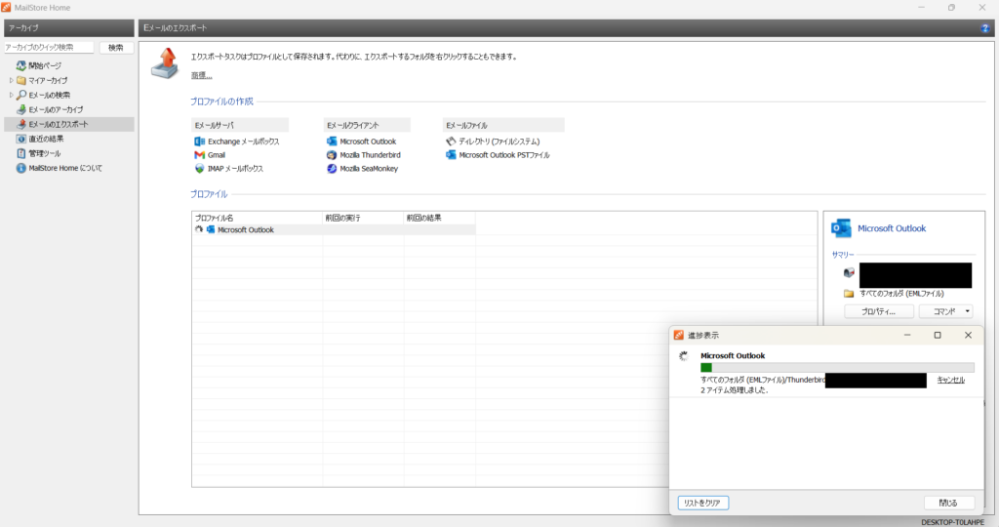Click the 2 アイテム処理しました status text

[x=734, y=390]
